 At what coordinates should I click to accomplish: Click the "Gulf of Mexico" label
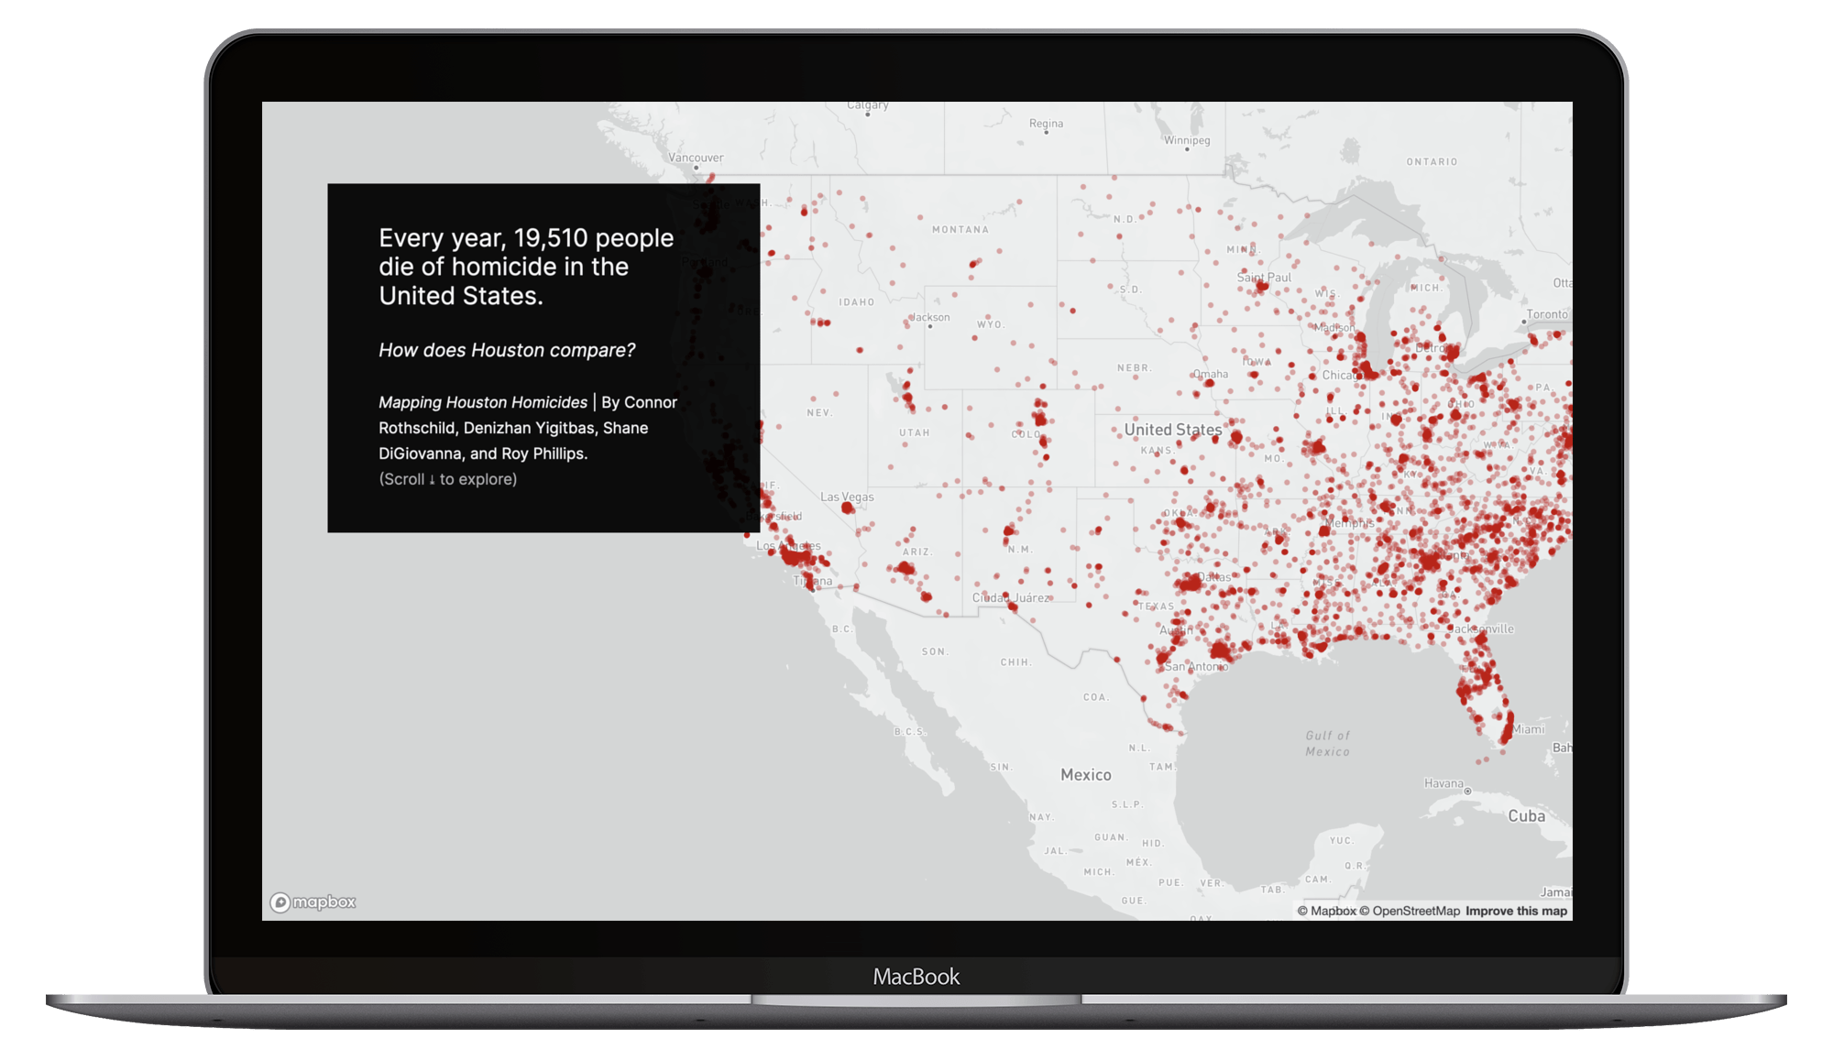(1328, 743)
